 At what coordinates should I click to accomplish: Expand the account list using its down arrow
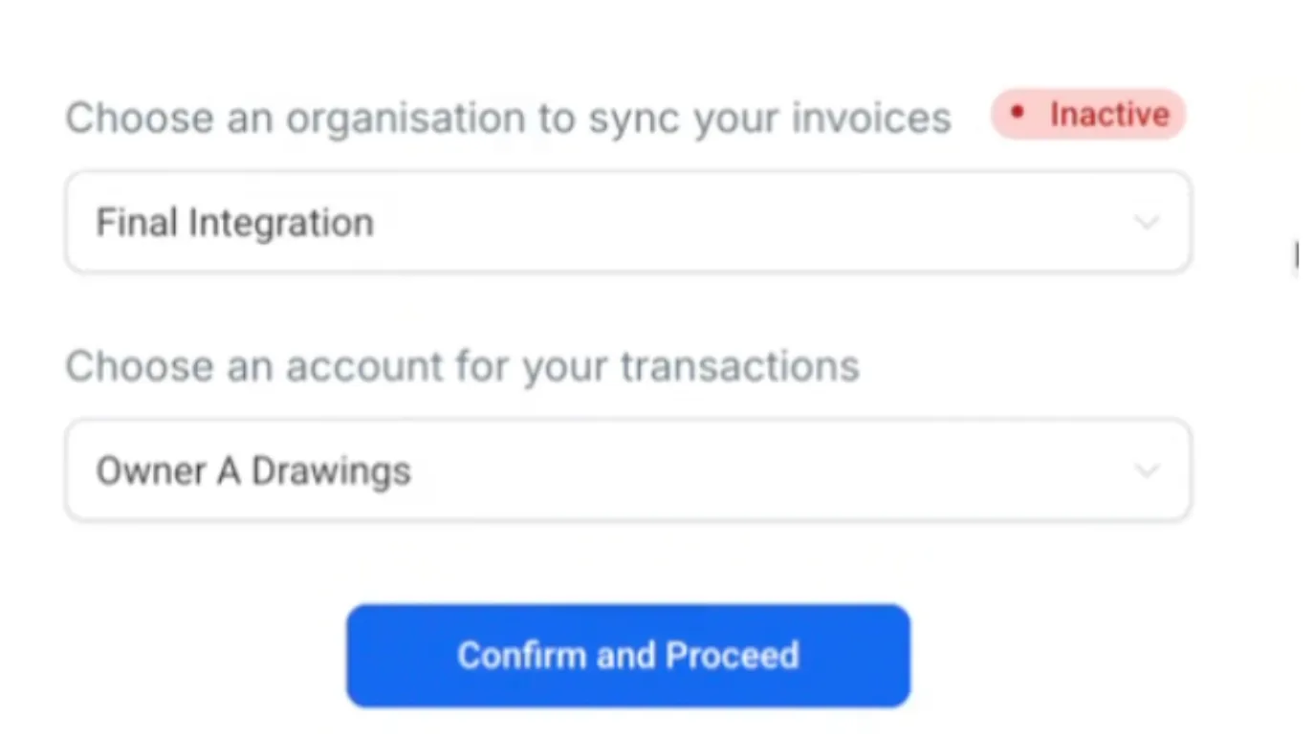click(1146, 470)
